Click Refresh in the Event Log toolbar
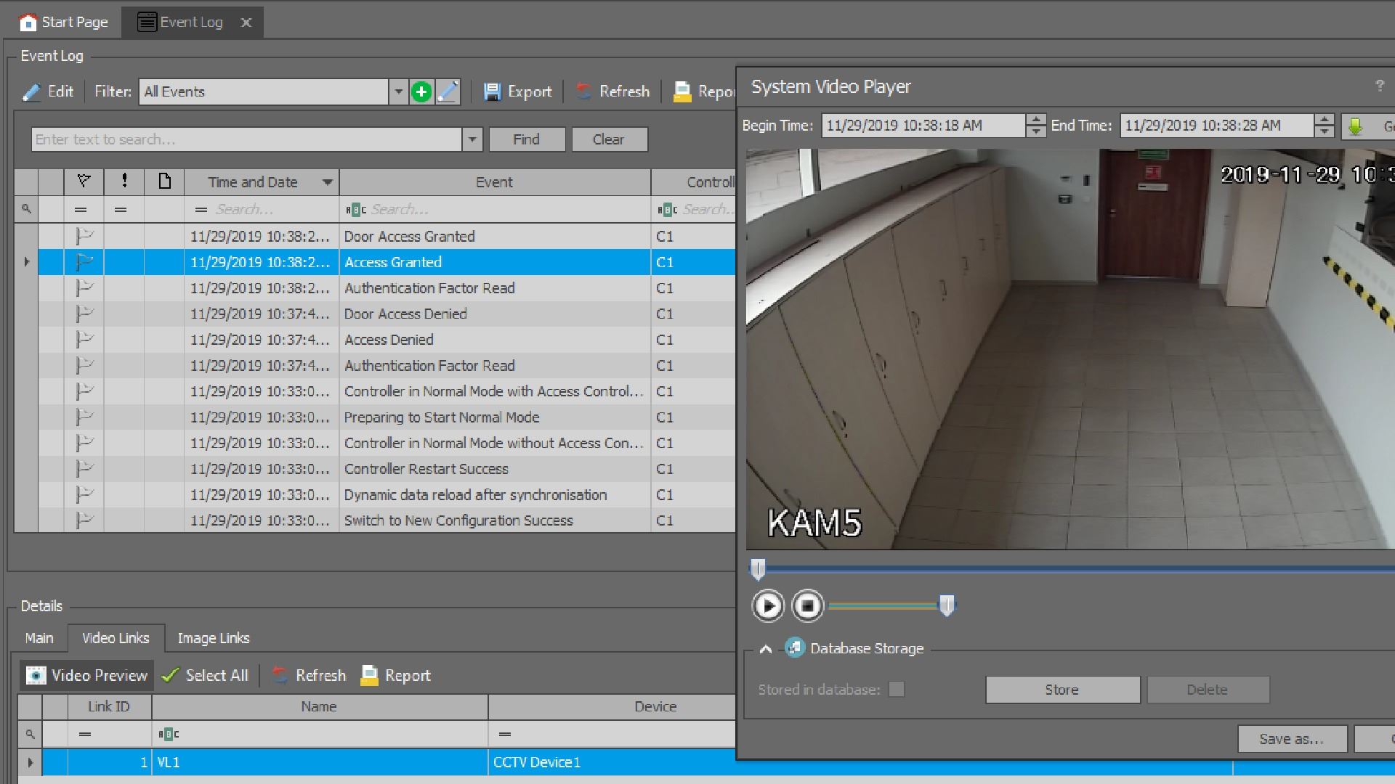 point(613,91)
